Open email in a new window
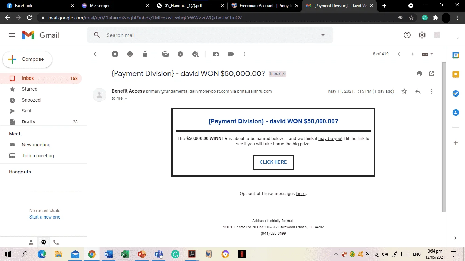465x261 pixels. coord(432,74)
